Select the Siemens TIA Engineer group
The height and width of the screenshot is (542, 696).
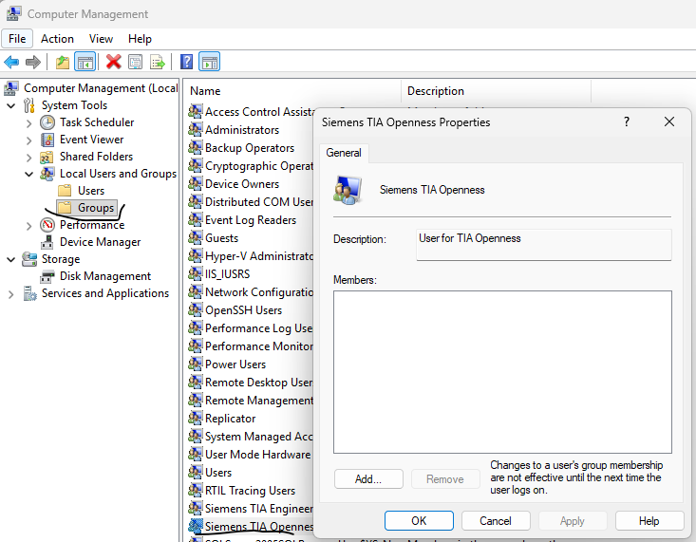(x=259, y=508)
